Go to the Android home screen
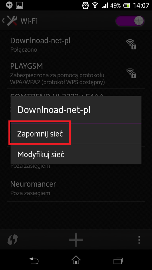152x270 pixels. pos(76,260)
